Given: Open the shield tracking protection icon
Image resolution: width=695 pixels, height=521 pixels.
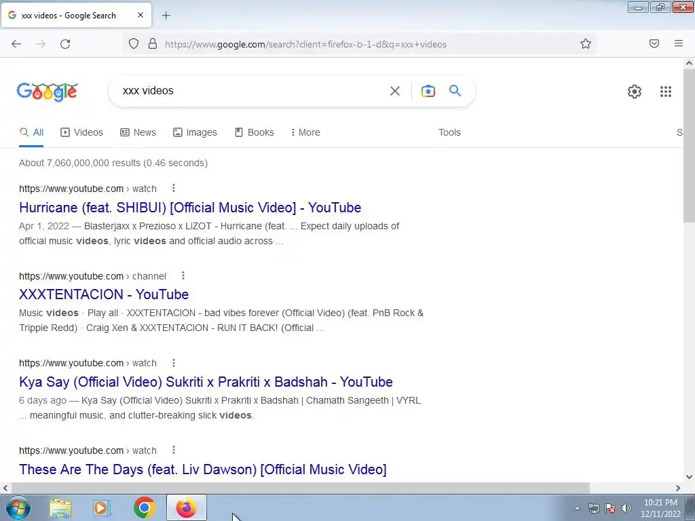Looking at the screenshot, I should [x=134, y=43].
